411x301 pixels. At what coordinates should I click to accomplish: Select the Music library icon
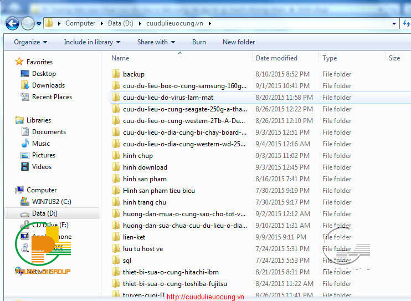(25, 144)
